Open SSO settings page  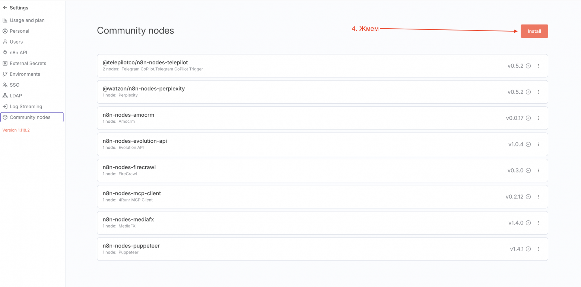coord(15,85)
